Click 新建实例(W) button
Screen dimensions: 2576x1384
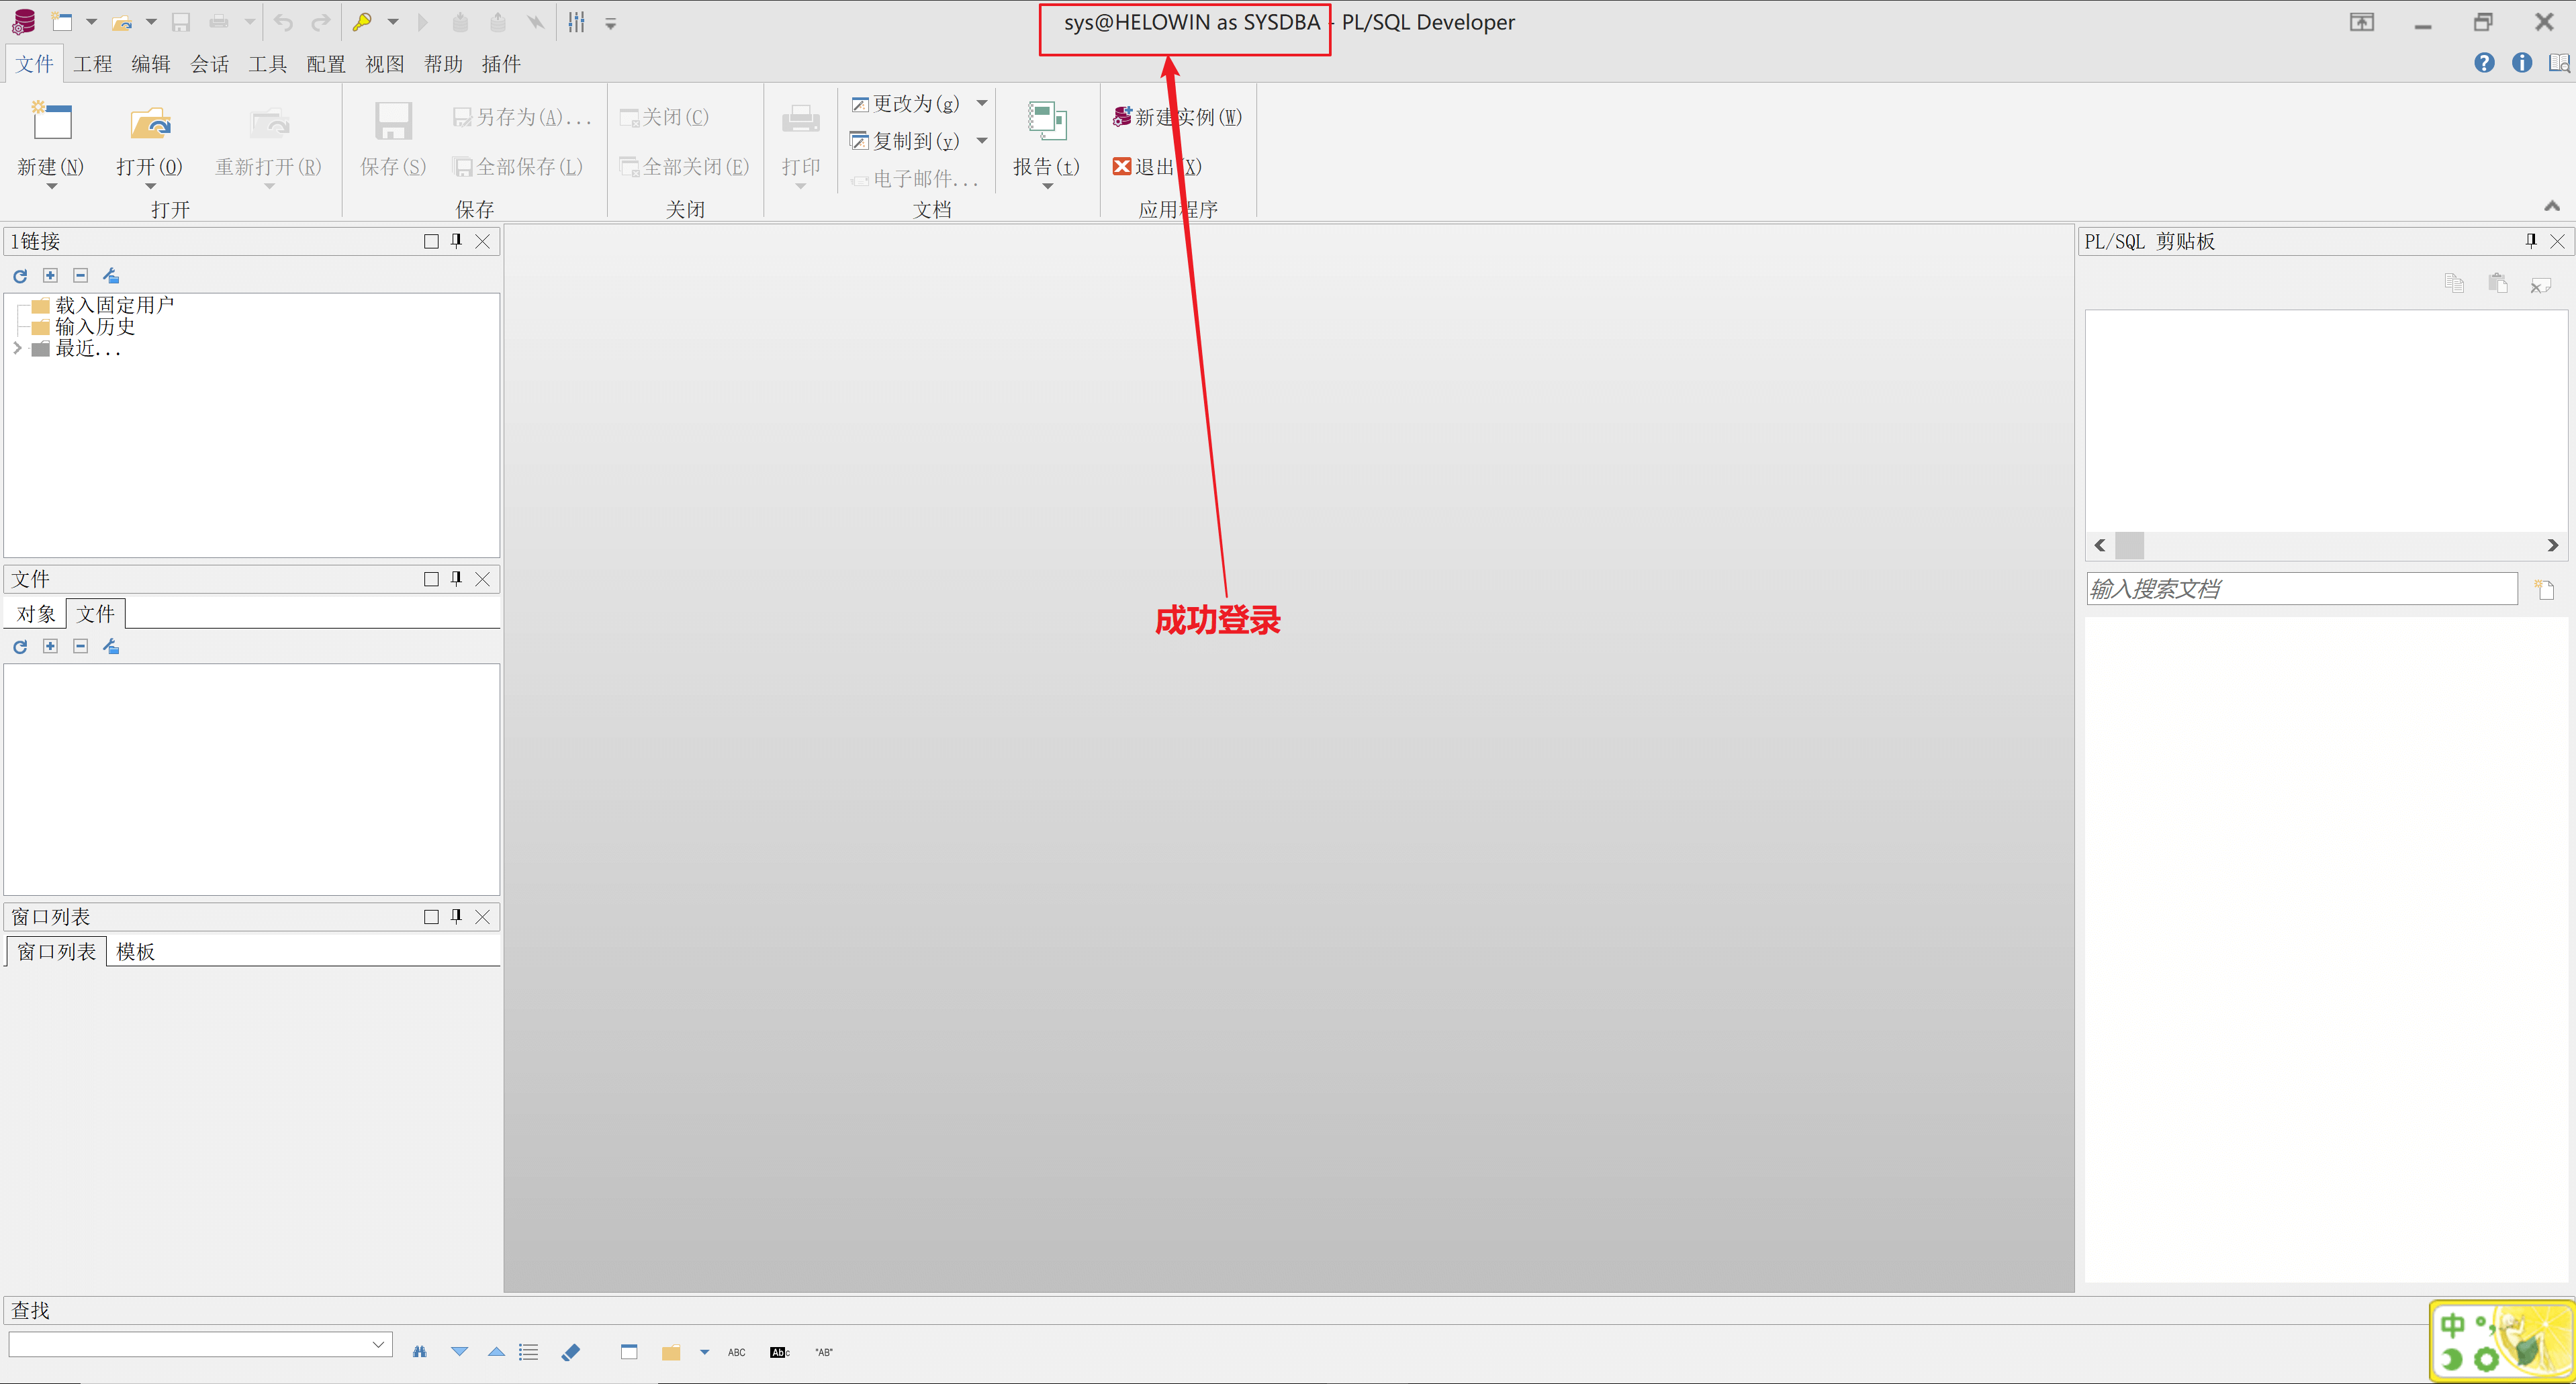1177,117
